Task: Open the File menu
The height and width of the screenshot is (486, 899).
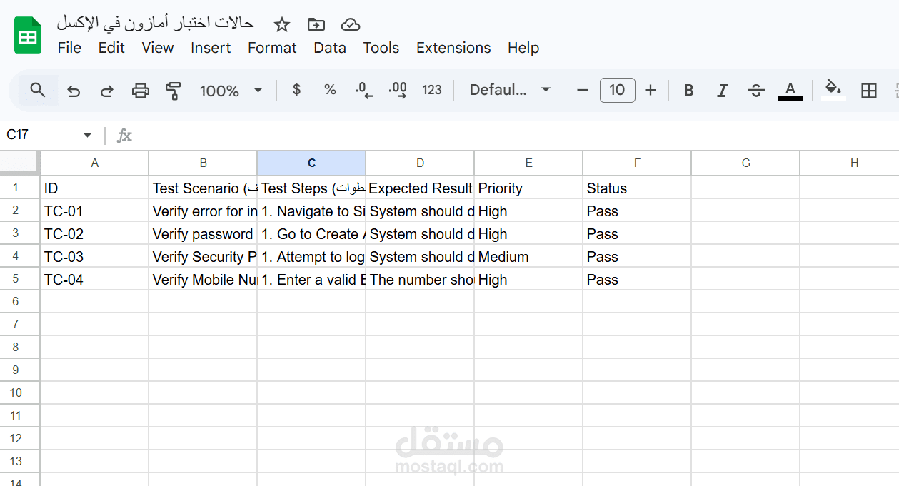Action: 69,48
